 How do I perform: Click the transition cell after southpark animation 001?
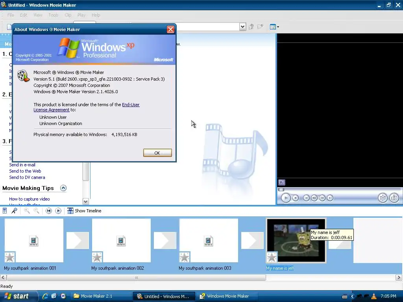coord(78,240)
